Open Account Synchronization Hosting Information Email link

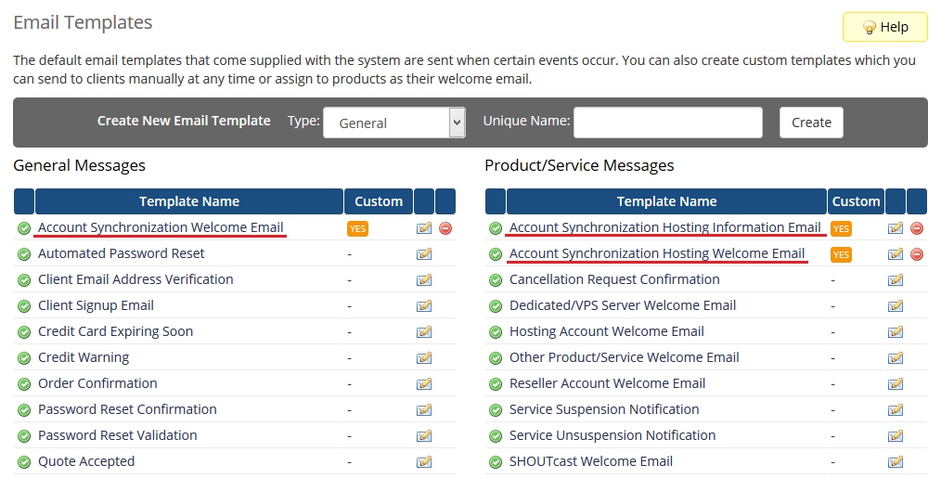point(665,227)
